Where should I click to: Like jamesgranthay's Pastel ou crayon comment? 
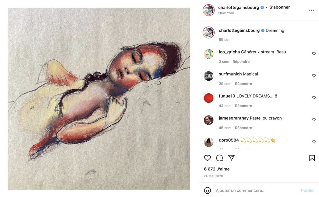click(314, 120)
